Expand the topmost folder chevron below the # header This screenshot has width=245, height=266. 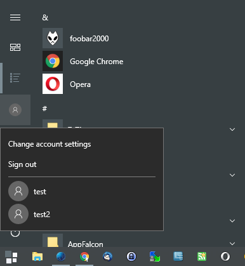point(232,130)
